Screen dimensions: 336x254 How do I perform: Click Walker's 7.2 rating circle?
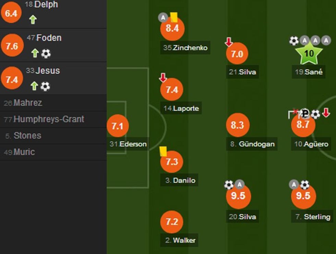click(172, 222)
